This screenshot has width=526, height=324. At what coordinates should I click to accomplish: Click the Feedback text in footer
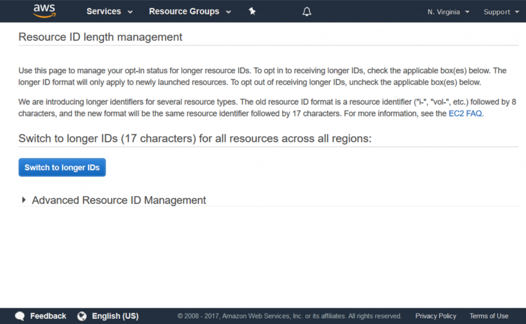[48, 316]
